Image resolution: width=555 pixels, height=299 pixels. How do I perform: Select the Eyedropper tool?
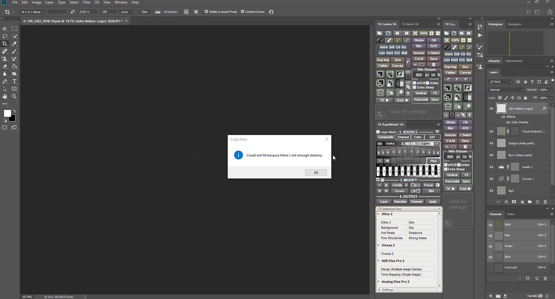14,44
